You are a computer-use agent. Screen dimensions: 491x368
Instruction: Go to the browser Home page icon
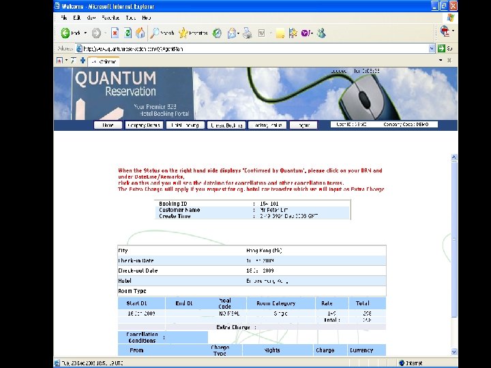[x=140, y=33]
